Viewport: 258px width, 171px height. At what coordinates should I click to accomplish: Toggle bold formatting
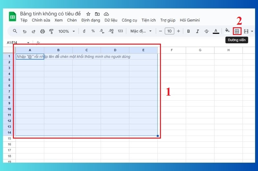(x=189, y=31)
